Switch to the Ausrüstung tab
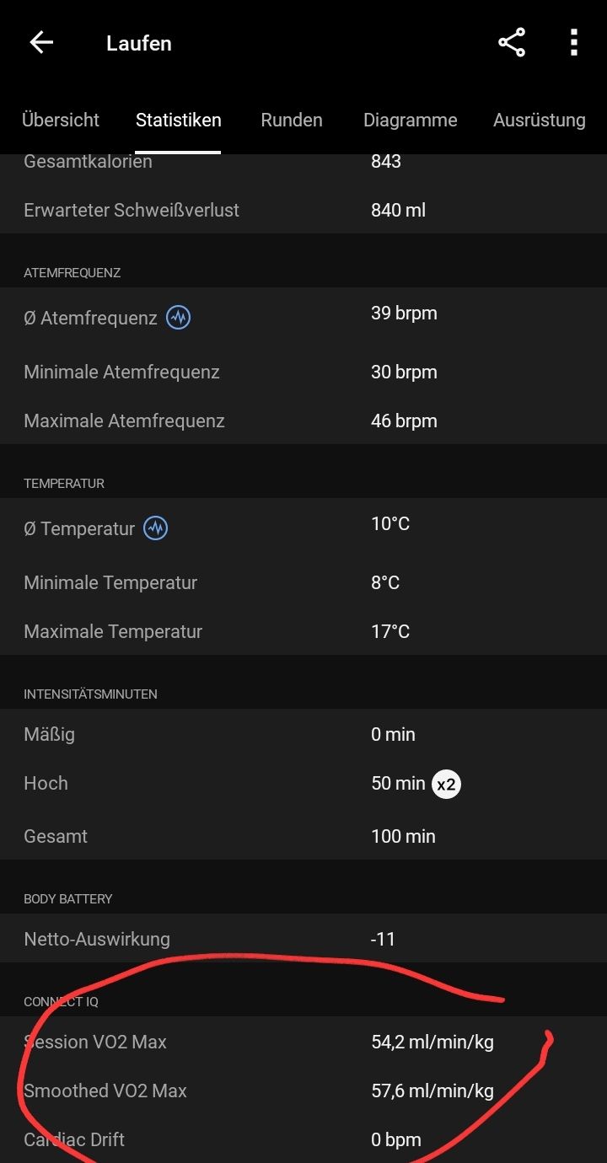 [540, 120]
